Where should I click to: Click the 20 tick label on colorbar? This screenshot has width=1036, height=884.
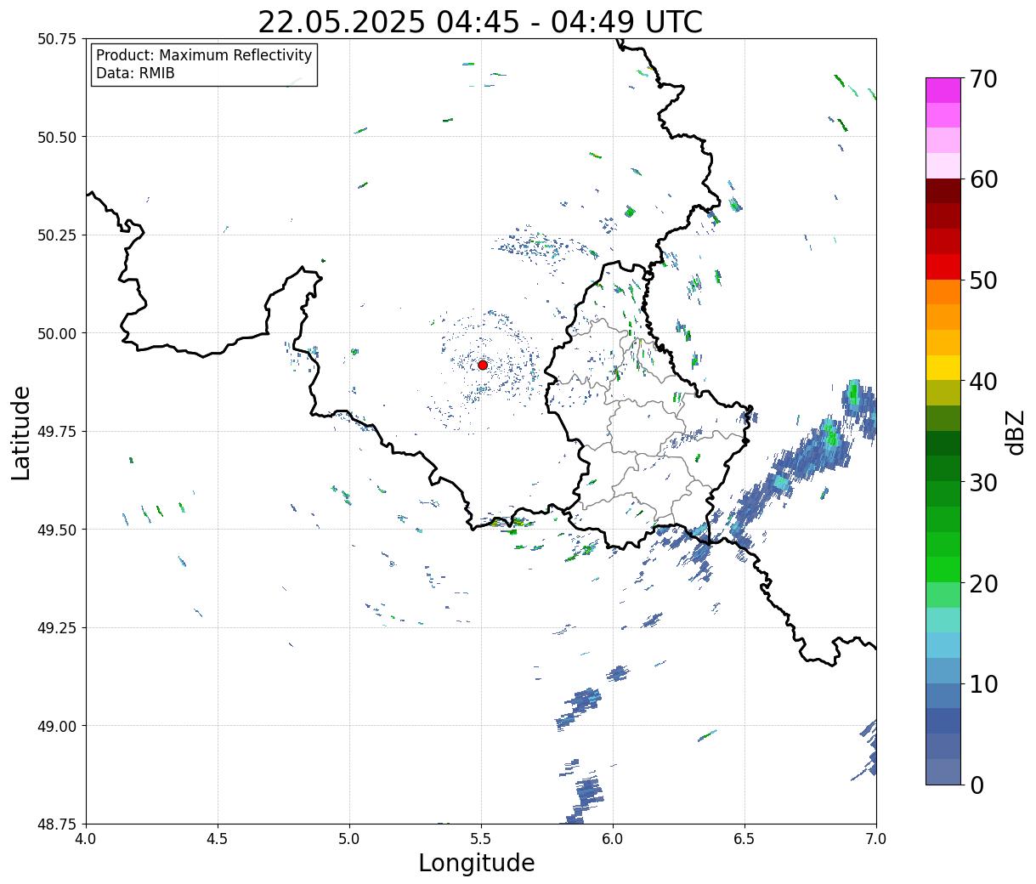click(x=983, y=583)
